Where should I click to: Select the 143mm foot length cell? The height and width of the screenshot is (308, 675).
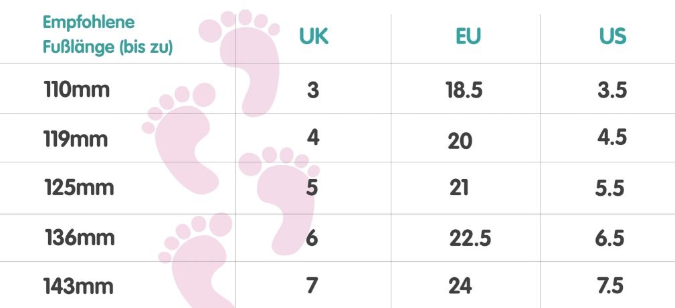click(x=78, y=287)
